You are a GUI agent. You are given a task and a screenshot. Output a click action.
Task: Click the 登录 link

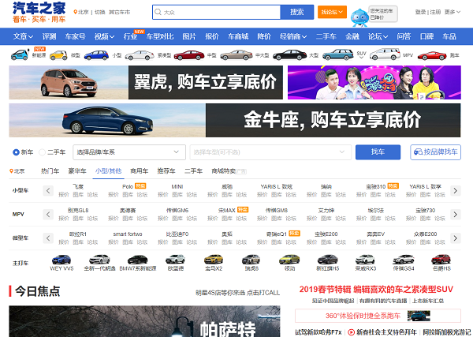(x=420, y=12)
